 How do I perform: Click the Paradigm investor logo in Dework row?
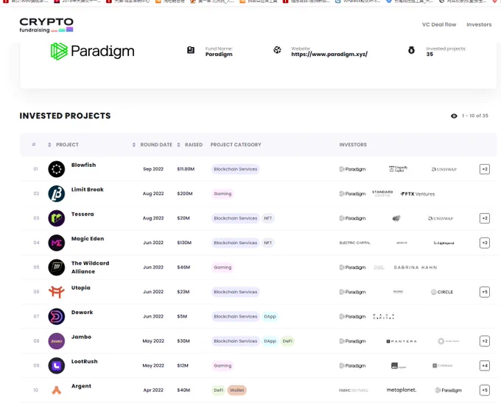coord(352,316)
